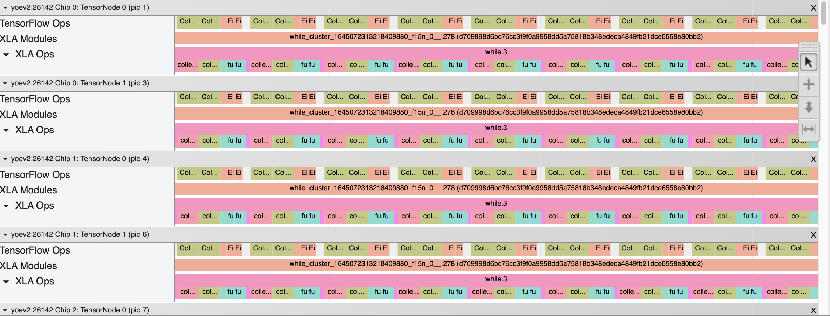830x316 pixels.
Task: Close the Chip 0 TensorNode 0 (pid 1) process
Action: 814,8
